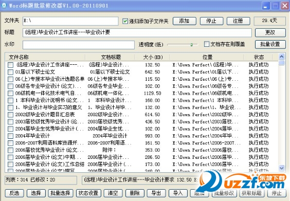Viewport: 290px width, 201px height.
Task: Focus the 水印 text input field
Action: pos(79,45)
